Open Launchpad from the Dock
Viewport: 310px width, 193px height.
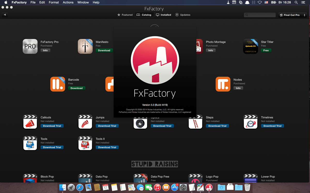[x=71, y=187]
